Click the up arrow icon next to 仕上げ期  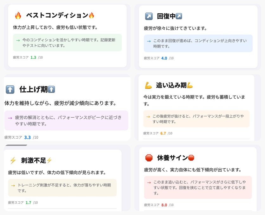click(x=11, y=89)
